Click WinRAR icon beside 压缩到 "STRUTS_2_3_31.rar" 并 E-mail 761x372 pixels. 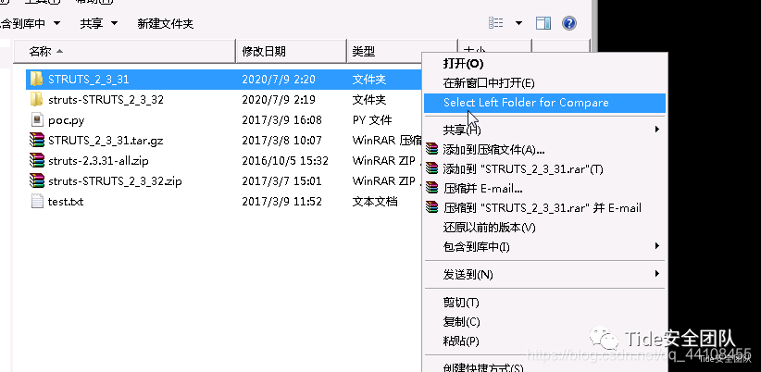point(431,207)
